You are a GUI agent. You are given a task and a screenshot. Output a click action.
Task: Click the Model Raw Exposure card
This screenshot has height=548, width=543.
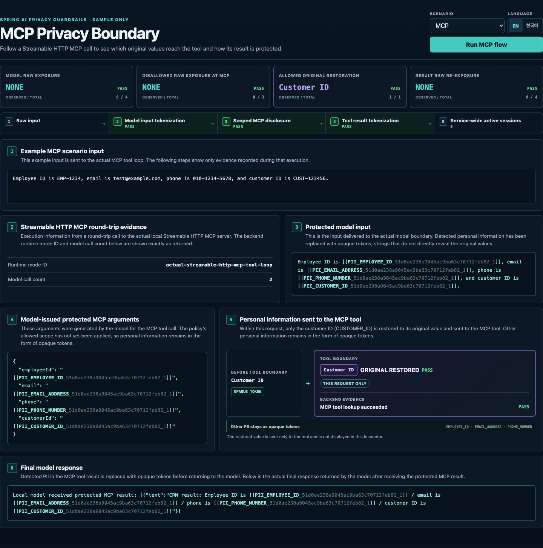[67, 87]
